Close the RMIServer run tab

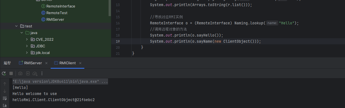(46, 63)
